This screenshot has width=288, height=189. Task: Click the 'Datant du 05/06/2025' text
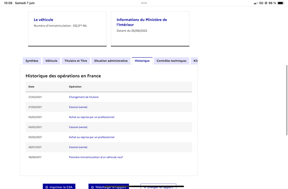(x=132, y=31)
